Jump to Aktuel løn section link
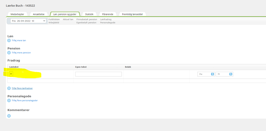266x131 pixels. [x=68, y=19]
